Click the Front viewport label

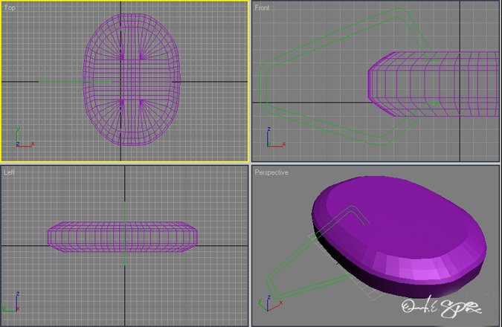[263, 8]
